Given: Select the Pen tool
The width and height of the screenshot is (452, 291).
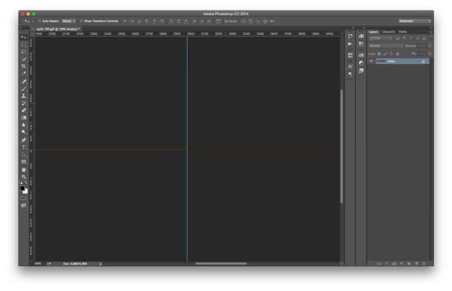Looking at the screenshot, I should [x=24, y=140].
